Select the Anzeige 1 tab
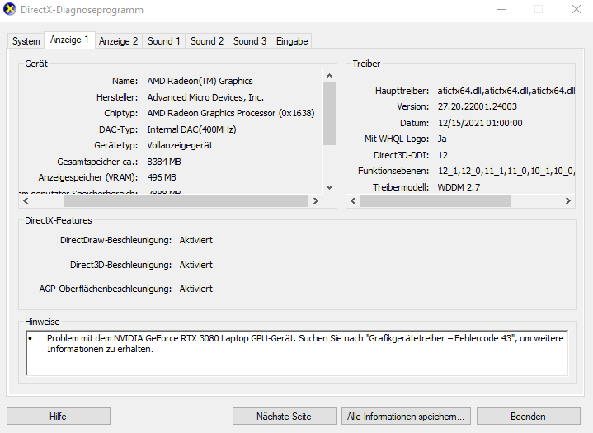593x433 pixels. point(69,40)
